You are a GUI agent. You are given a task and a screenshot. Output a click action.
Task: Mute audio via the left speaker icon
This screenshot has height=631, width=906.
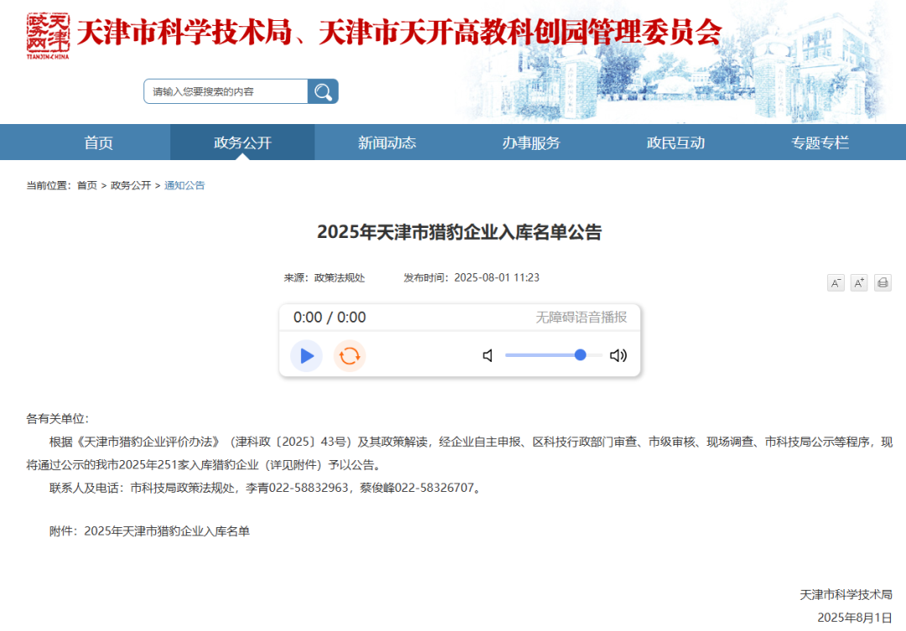(x=487, y=355)
